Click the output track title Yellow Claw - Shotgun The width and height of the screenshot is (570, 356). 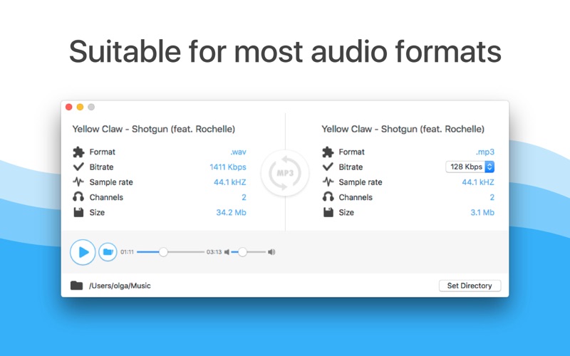[403, 129]
